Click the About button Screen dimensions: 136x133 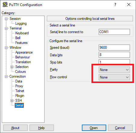pos(15,128)
